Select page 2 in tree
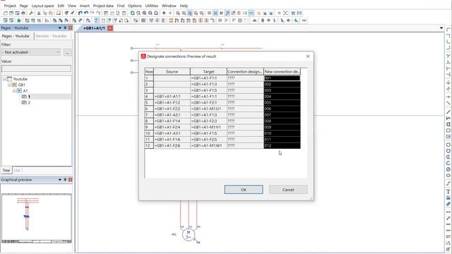The image size is (452, 254). 29,102
